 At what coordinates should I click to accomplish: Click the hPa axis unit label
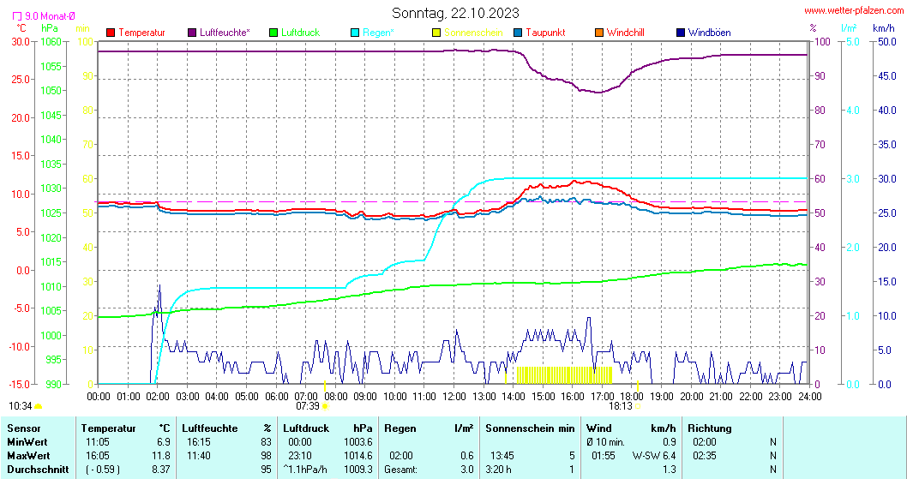click(50, 27)
